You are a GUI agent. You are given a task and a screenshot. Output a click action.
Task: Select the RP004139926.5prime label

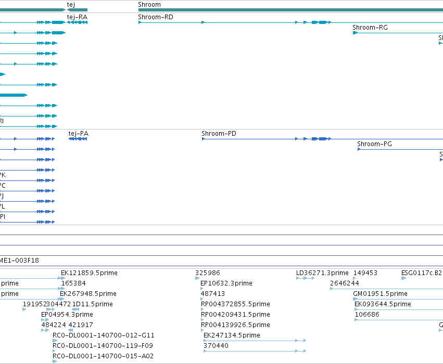235,325
